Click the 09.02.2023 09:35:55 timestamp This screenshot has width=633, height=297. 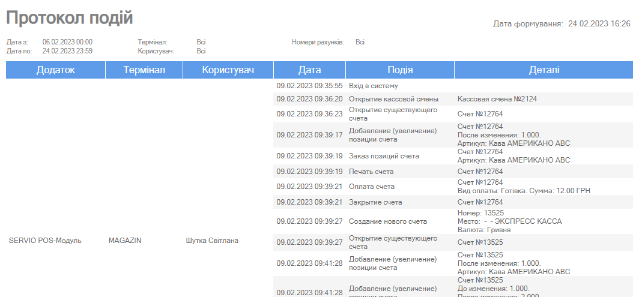click(309, 86)
